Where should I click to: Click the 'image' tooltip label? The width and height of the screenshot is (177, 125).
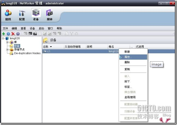[157, 65]
